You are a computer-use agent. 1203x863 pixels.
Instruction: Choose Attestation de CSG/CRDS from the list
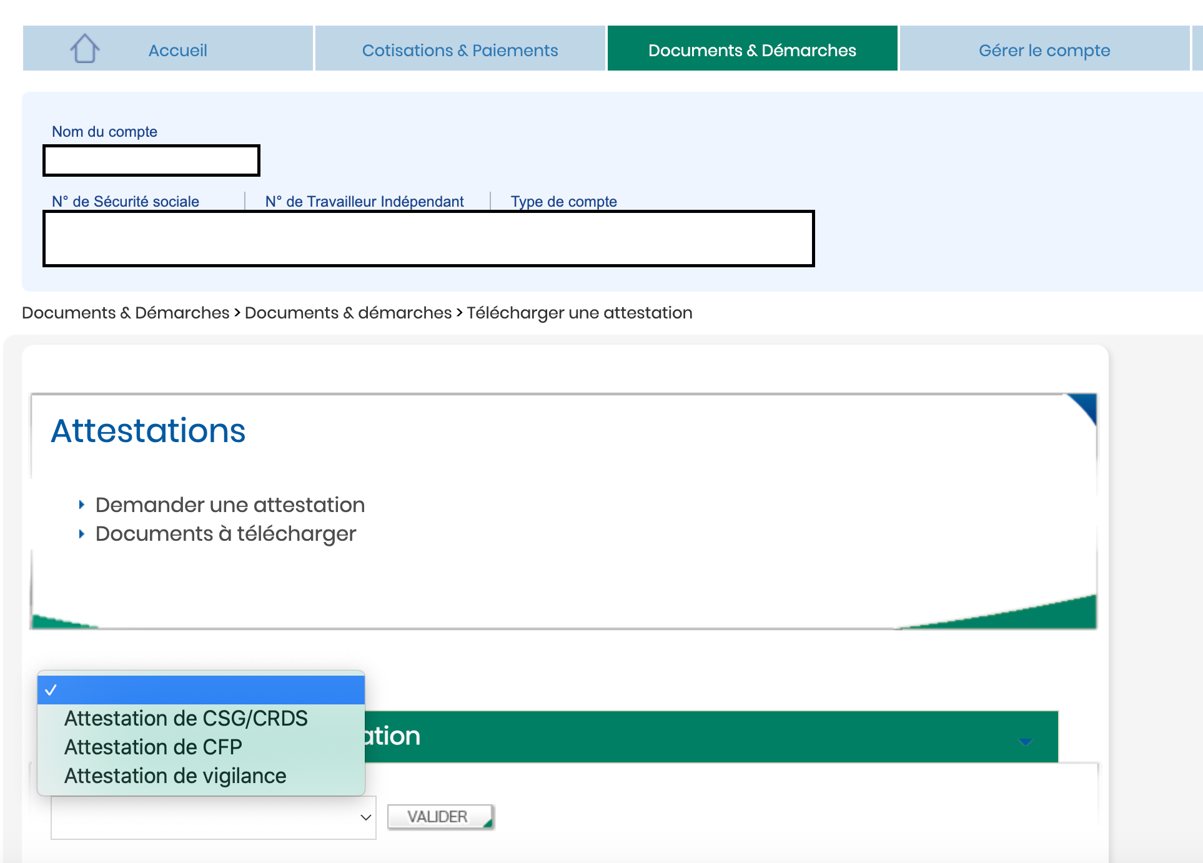click(186, 719)
